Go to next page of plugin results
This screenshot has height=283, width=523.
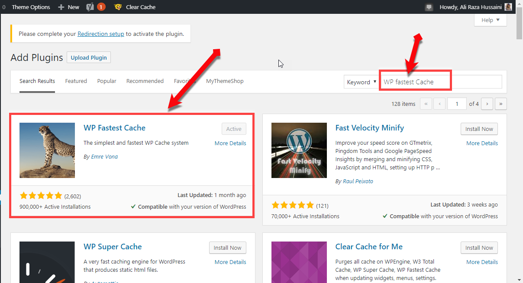point(487,104)
